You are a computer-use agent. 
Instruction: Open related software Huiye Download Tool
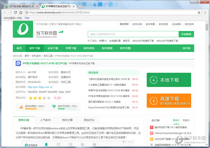109,107
